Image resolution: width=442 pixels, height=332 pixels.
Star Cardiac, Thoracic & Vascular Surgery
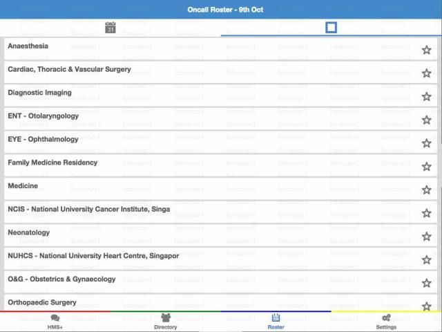point(426,74)
